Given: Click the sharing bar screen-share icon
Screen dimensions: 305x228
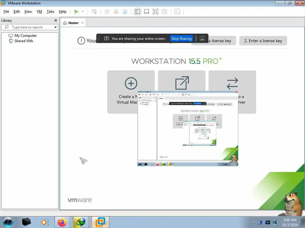Looking at the screenshot, I should pos(106,38).
